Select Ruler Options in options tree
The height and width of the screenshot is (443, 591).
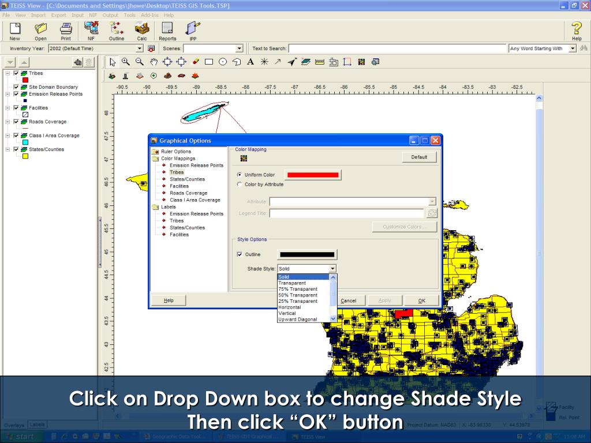(176, 152)
